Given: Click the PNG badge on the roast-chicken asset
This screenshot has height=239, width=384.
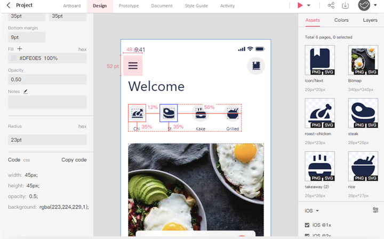Looking at the screenshot, I should pyautogui.click(x=316, y=125).
